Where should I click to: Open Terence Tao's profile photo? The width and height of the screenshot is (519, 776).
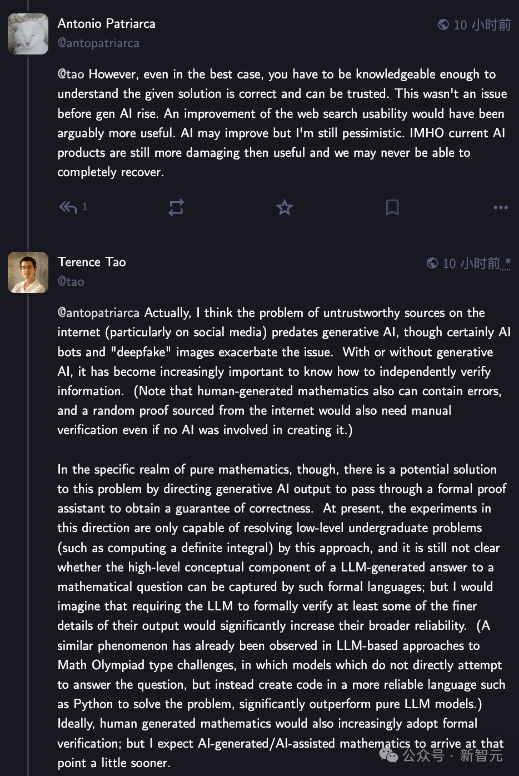(28, 272)
